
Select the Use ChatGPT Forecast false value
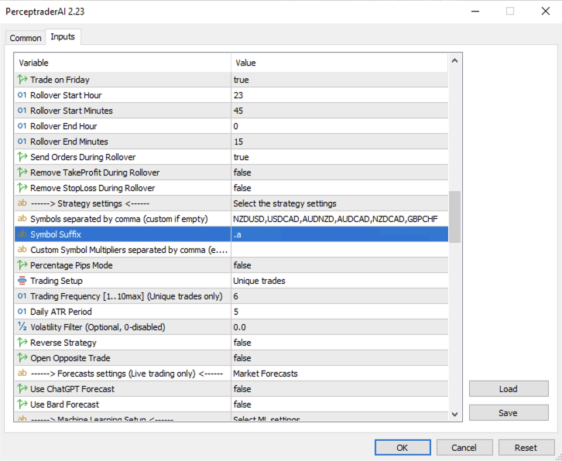click(339, 388)
